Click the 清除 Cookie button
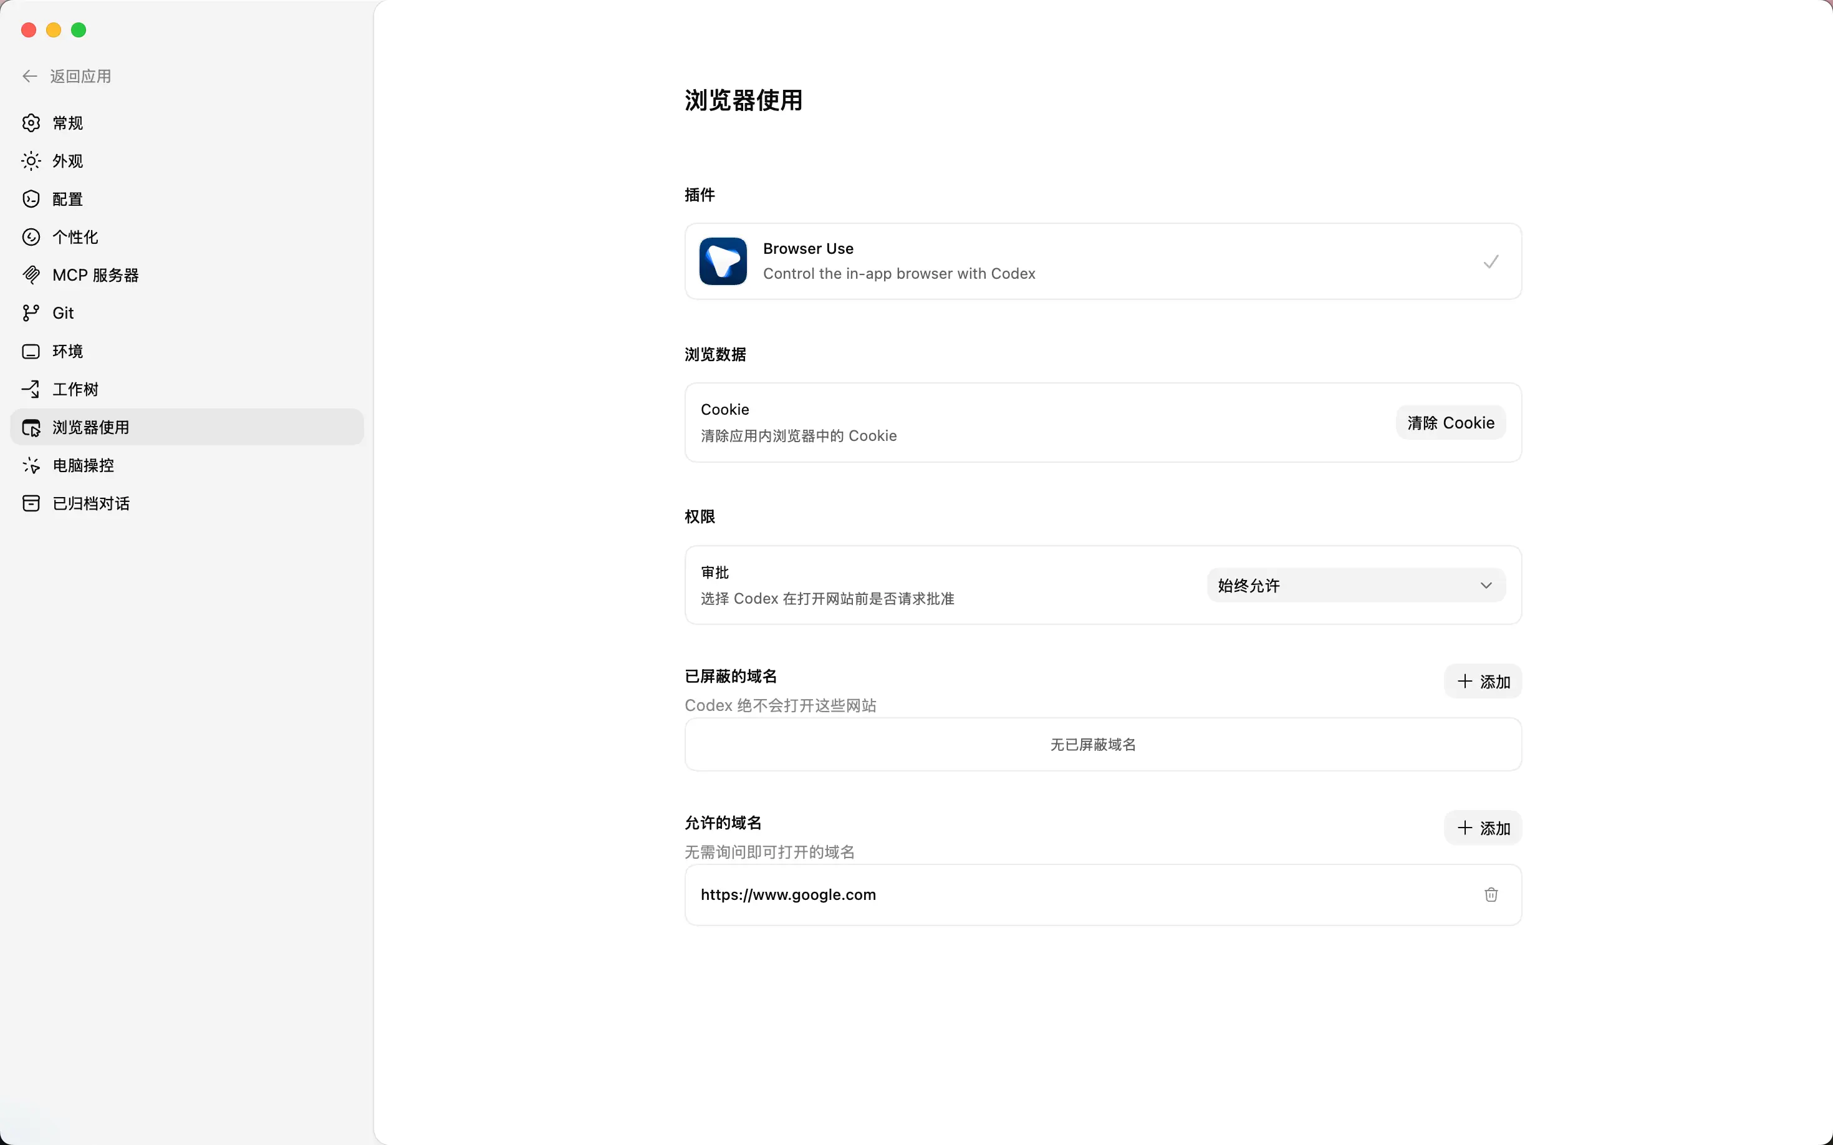The width and height of the screenshot is (1833, 1145). (1450, 423)
